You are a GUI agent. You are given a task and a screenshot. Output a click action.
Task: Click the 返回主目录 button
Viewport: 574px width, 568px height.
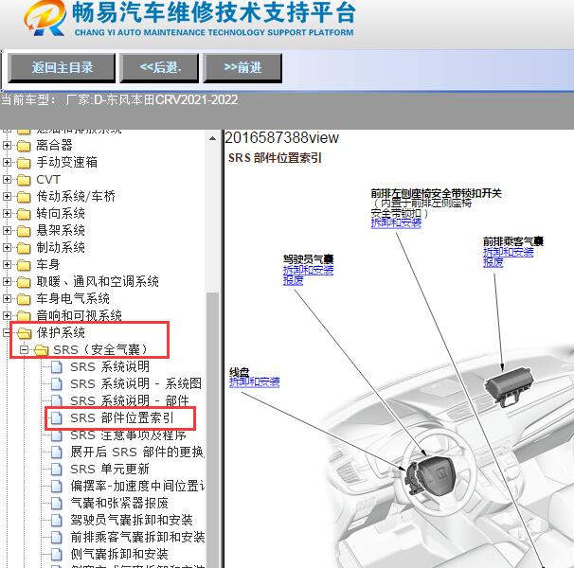(62, 68)
